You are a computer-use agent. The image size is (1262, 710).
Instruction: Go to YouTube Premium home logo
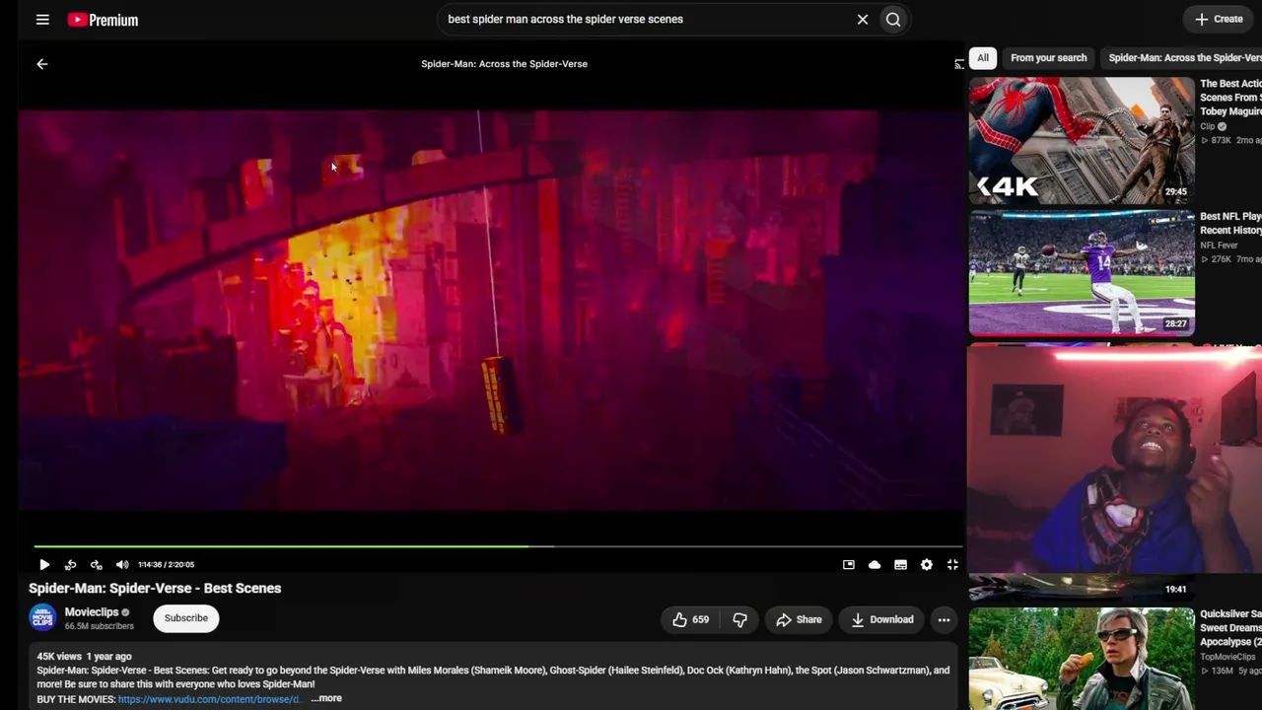tap(103, 20)
